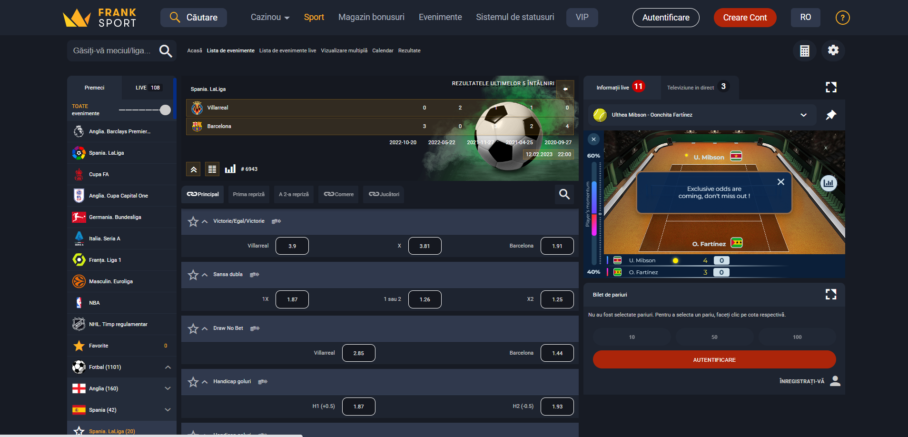Collapse the Victorie/Egal/Victorie market chevron
This screenshot has width=908, height=437.
205,221
